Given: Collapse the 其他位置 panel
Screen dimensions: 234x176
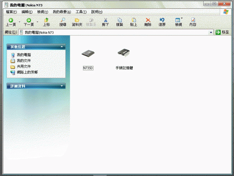Looking at the screenshot, I should [x=62, y=47].
